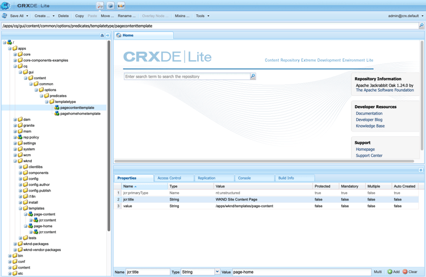Expand the dam folder
426x277 pixels.
coord(15,120)
